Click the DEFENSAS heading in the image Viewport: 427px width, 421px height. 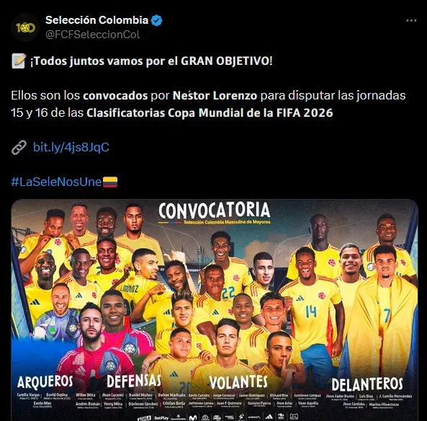(134, 381)
